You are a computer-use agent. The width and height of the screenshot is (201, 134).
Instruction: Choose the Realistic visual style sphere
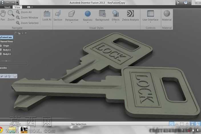click(88, 14)
